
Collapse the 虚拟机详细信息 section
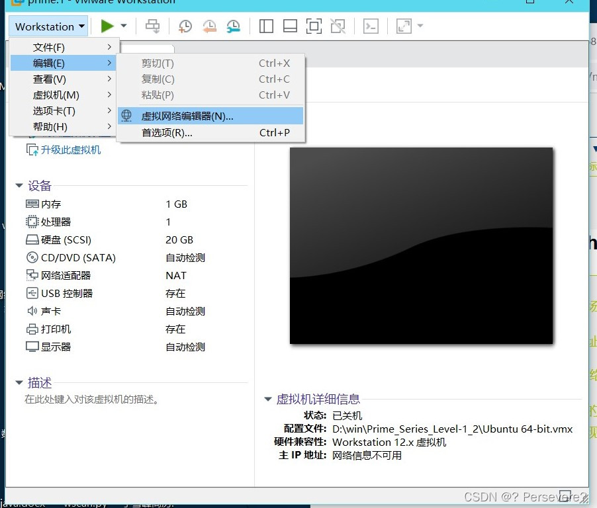(x=268, y=399)
